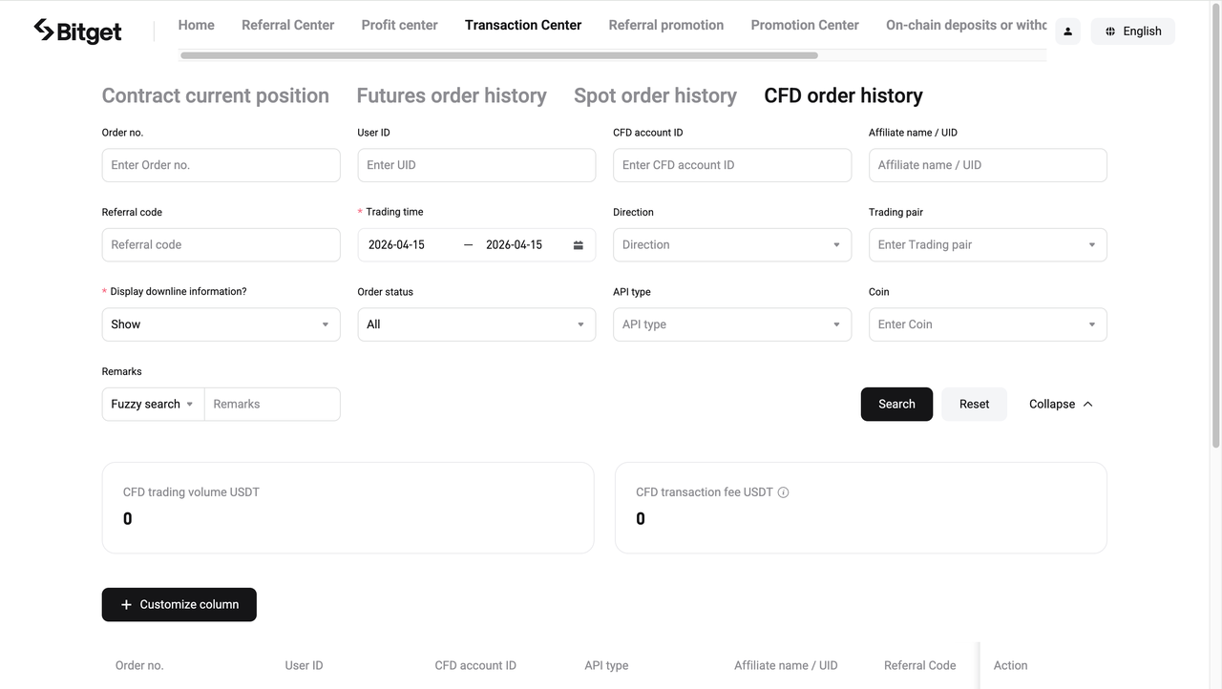Click the info icon next to CFD transaction fee
Image resolution: width=1222 pixels, height=689 pixels.
pyautogui.click(x=783, y=491)
